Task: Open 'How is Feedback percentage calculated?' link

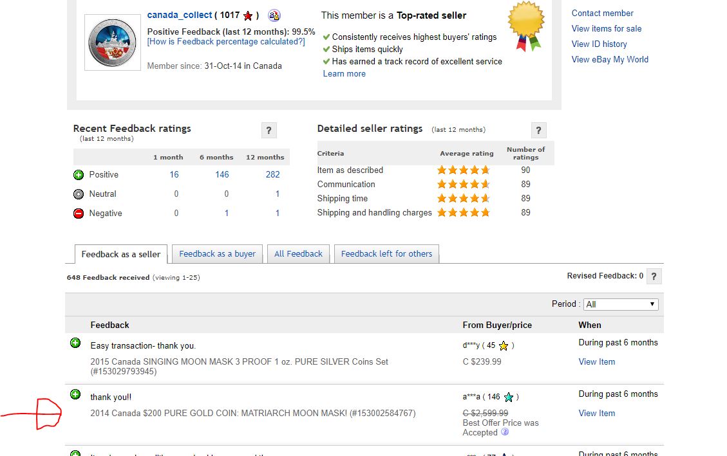Action: click(x=226, y=42)
